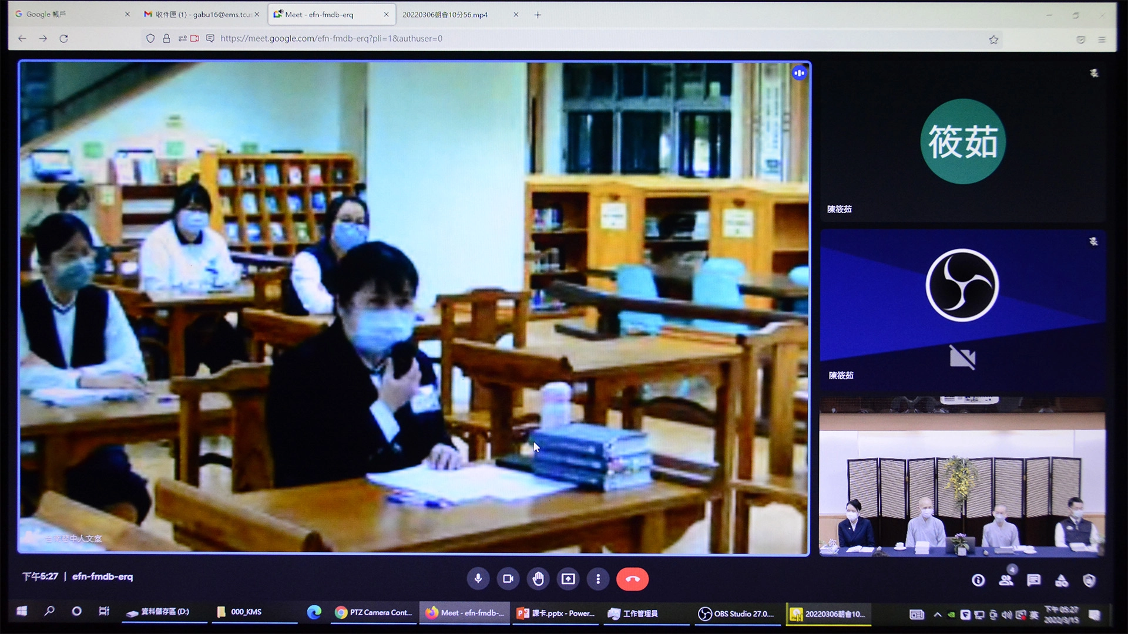Click the muted mic icon on 筱茹 tile
This screenshot has height=634, width=1128.
(x=1094, y=73)
